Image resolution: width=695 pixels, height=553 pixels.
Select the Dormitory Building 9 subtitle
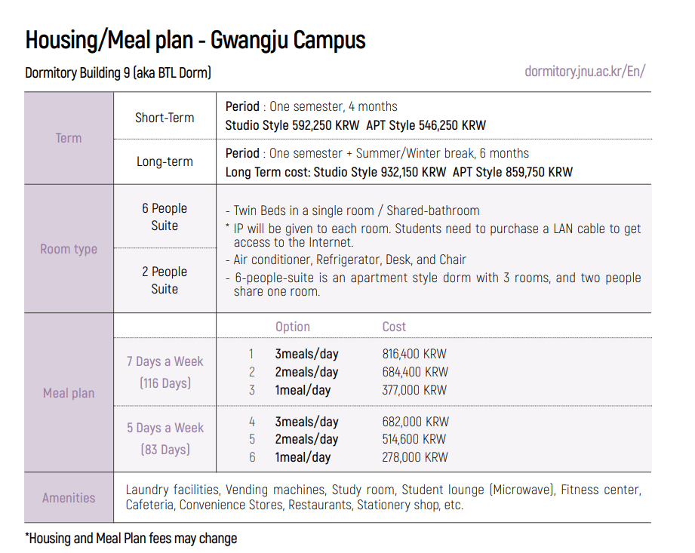(118, 73)
